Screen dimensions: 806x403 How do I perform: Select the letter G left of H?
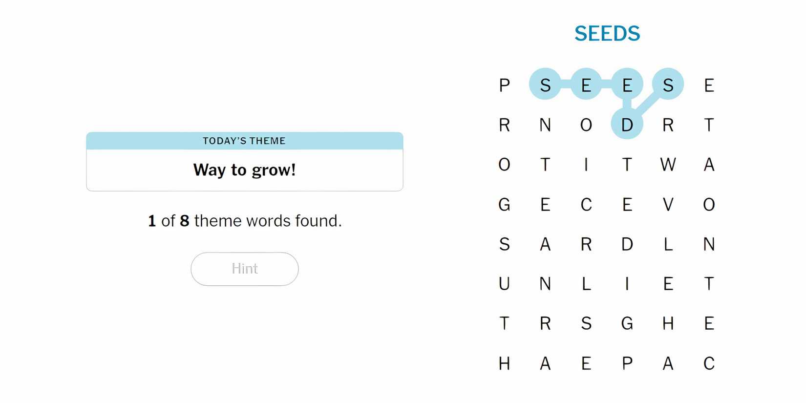click(x=627, y=323)
